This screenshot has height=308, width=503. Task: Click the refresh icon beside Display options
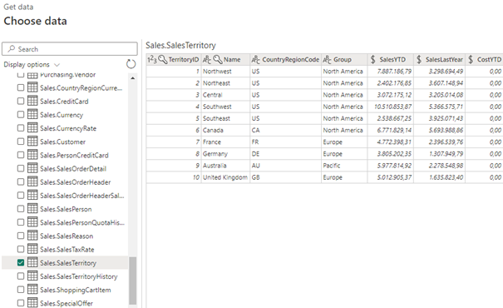point(131,64)
